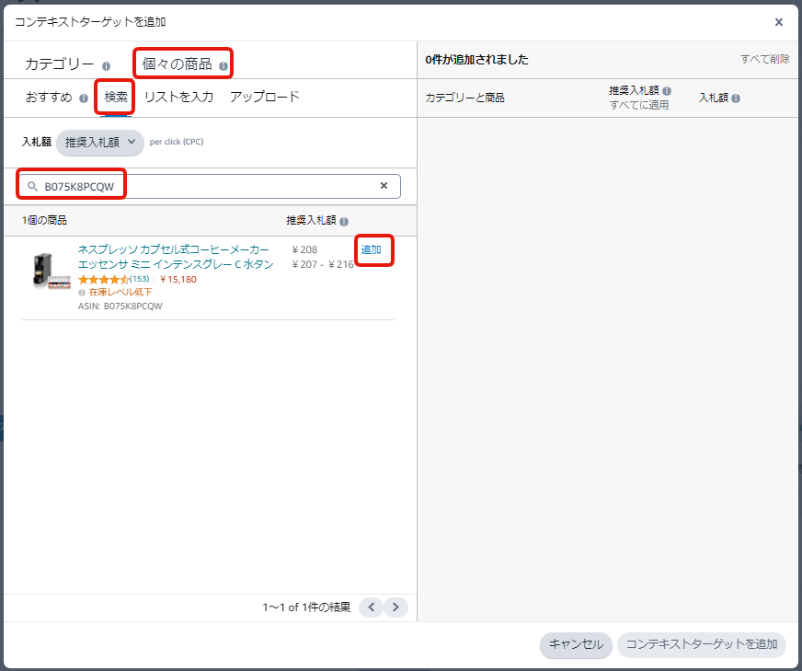Open the 推奨入札額 bid dropdown
Image resolution: width=802 pixels, height=671 pixels.
pos(100,142)
